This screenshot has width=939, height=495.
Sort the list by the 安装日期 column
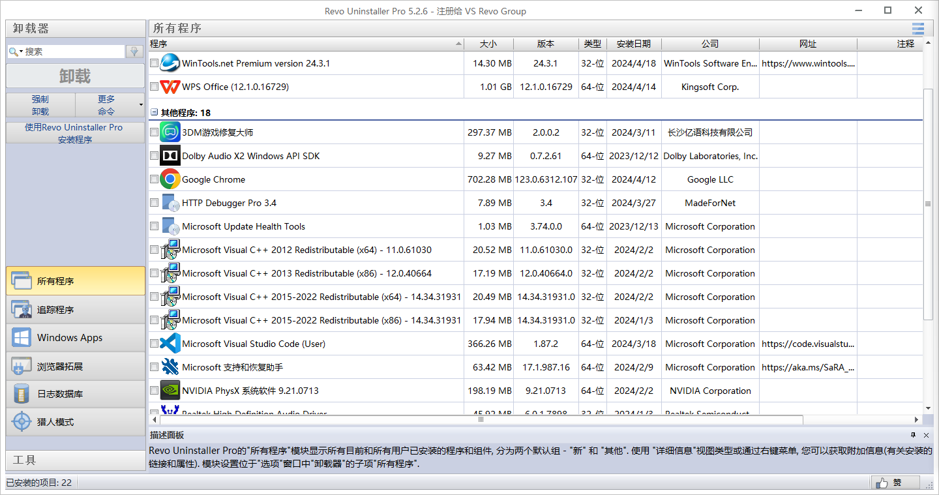click(x=634, y=44)
